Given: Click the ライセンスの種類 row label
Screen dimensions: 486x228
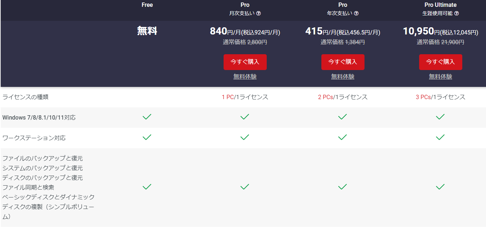Looking at the screenshot, I should click(25, 97).
